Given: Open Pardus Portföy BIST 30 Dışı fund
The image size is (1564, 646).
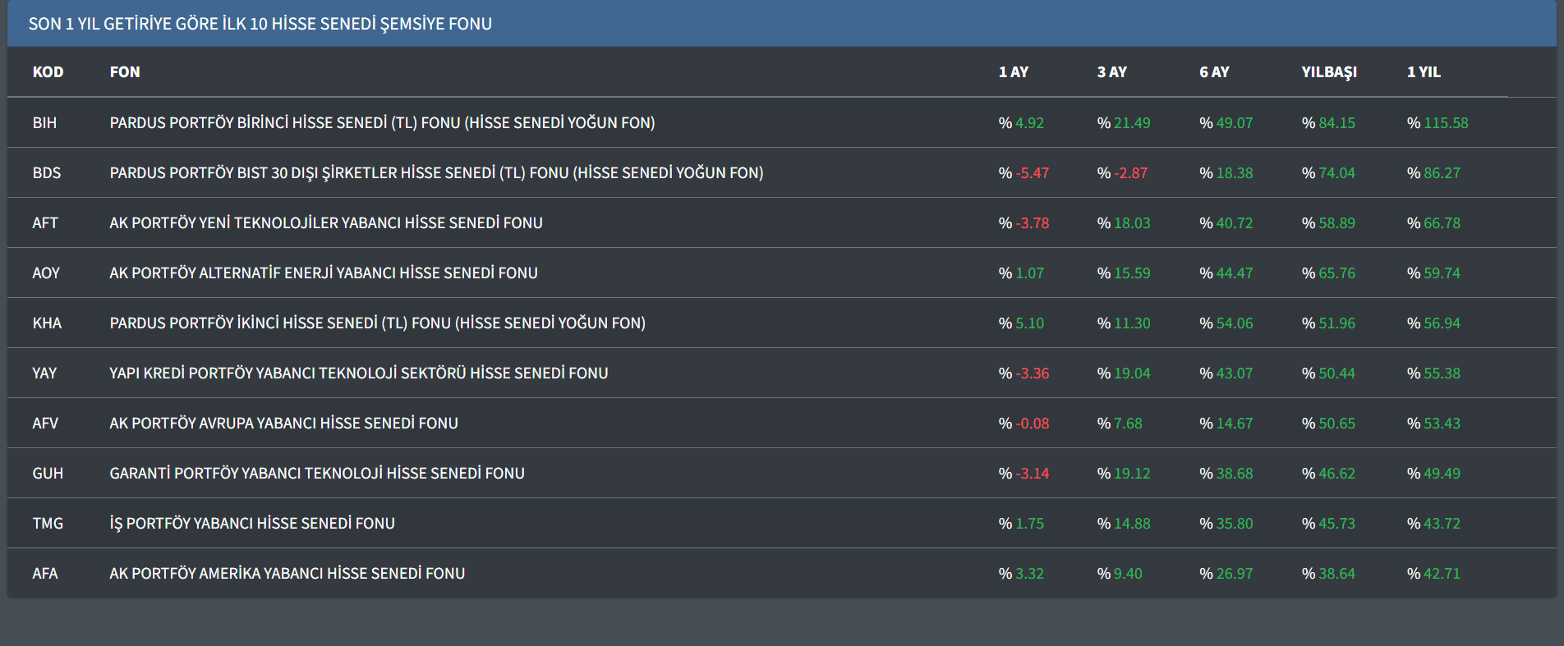Looking at the screenshot, I should point(436,173).
